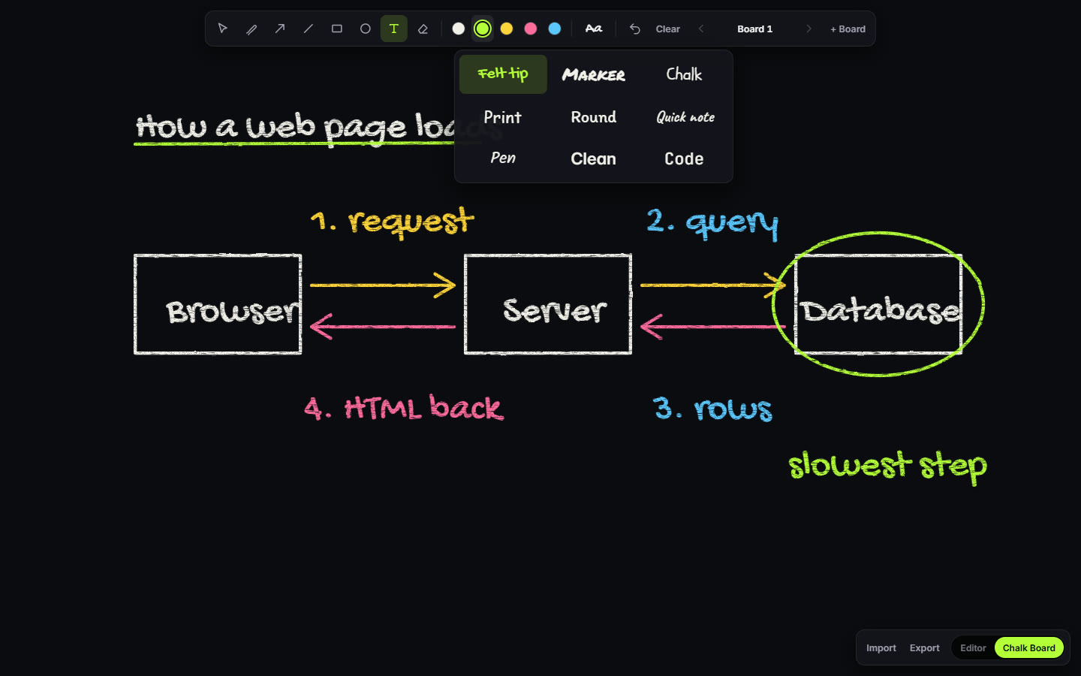Image resolution: width=1081 pixels, height=676 pixels.
Task: Click the Board 1 title
Action: pyautogui.click(x=754, y=29)
